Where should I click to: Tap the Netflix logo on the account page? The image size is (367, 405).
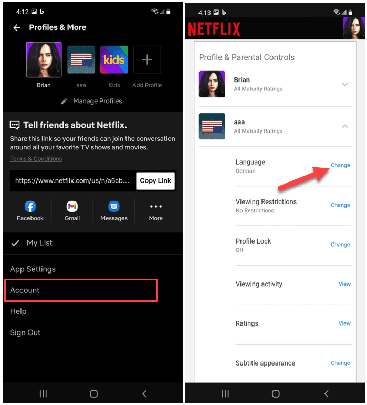(x=214, y=29)
